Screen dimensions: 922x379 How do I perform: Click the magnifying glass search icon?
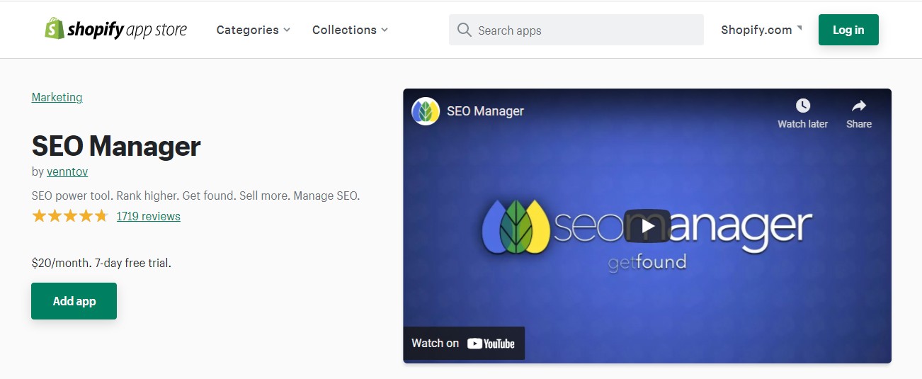pos(465,30)
